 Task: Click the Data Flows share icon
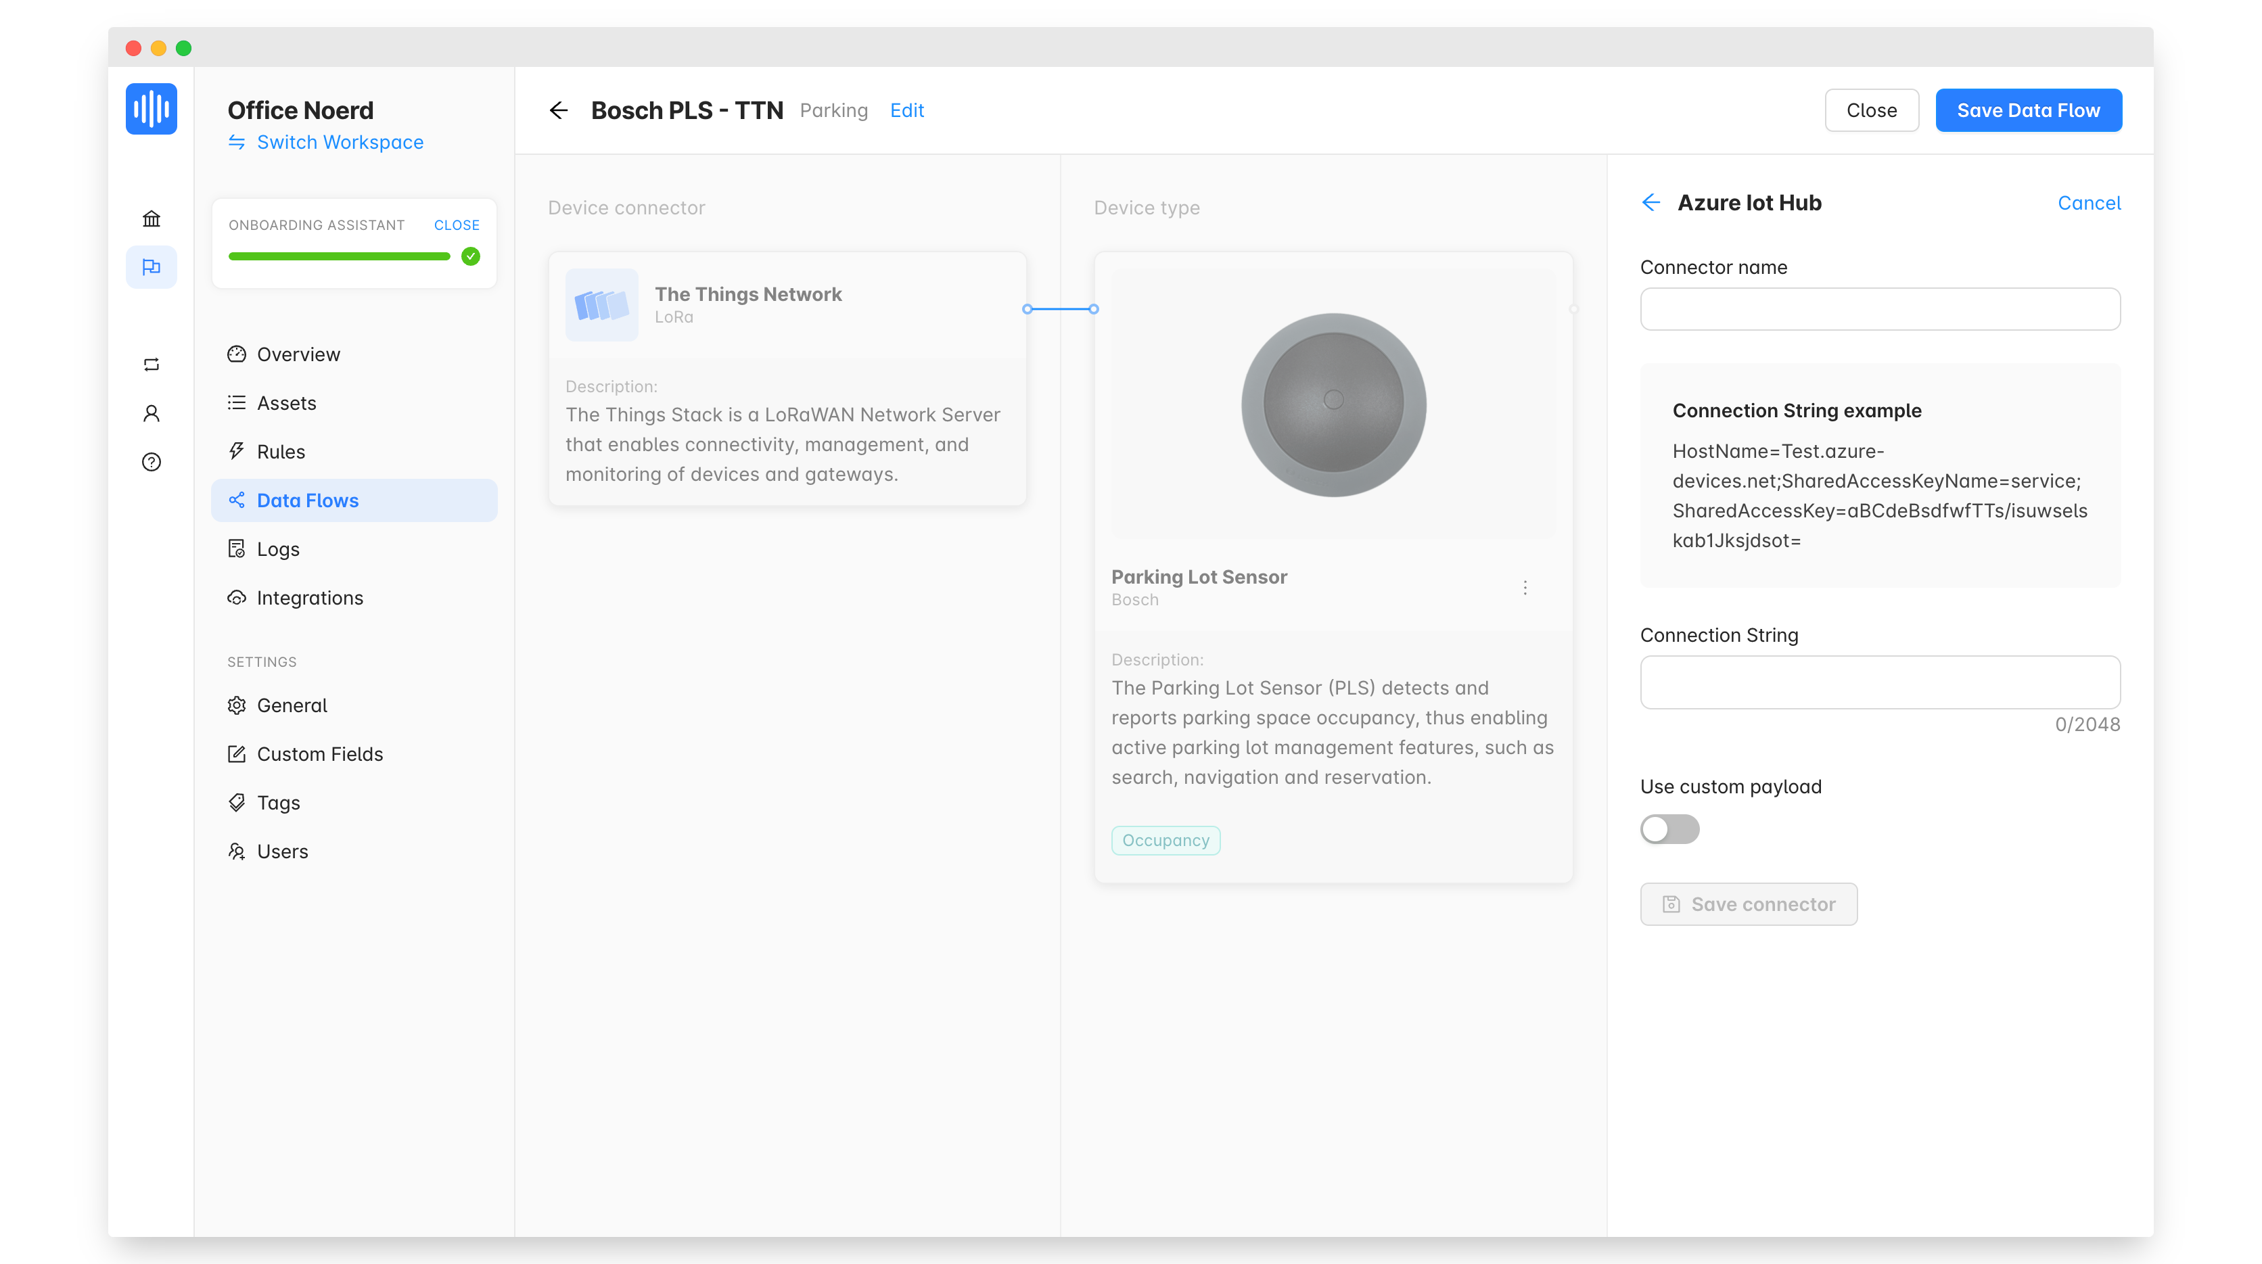[x=236, y=500]
